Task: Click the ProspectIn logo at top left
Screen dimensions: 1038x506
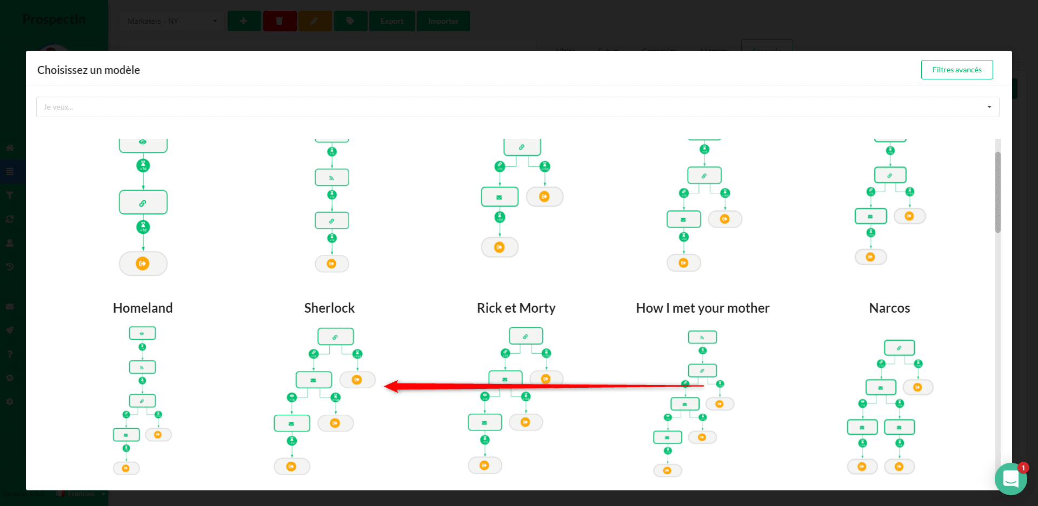Action: (54, 19)
